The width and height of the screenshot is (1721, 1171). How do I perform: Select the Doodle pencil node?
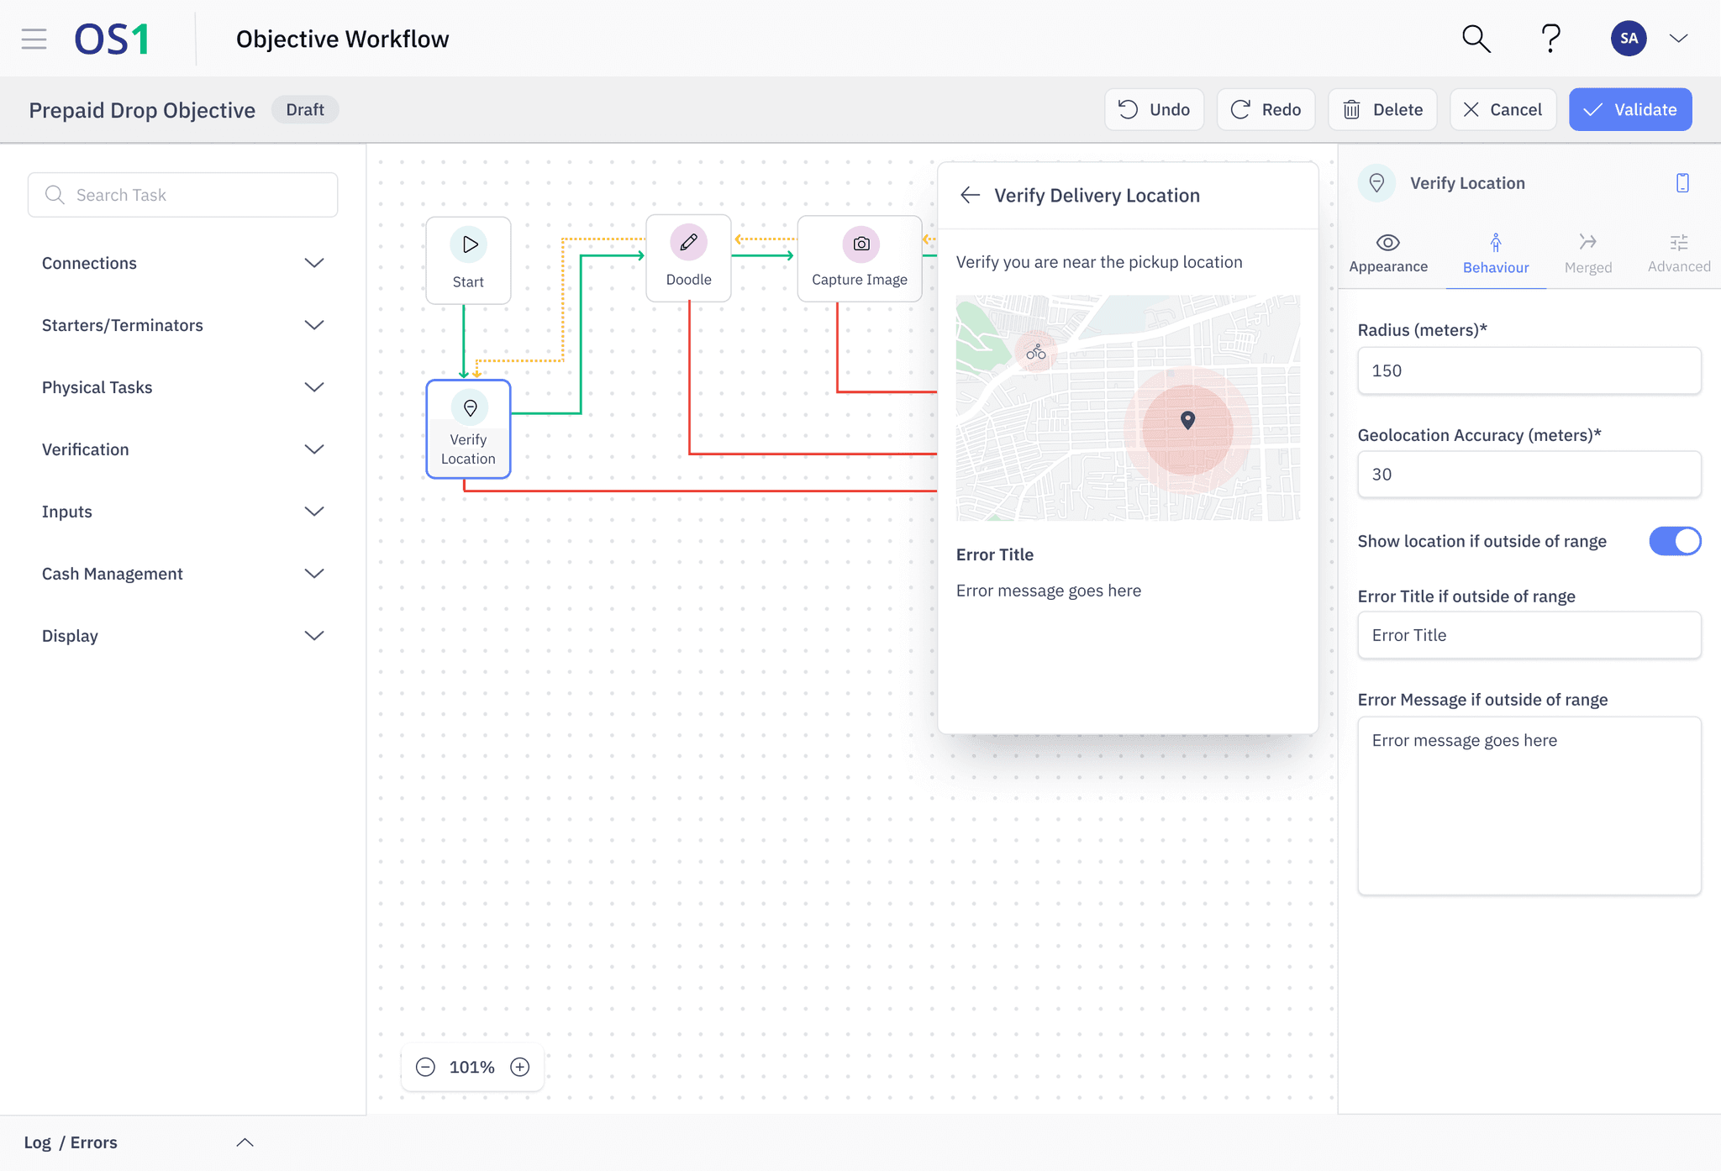coord(688,258)
